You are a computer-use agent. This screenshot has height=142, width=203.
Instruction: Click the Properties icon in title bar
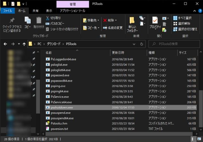pyautogui.click(x=13, y=4)
